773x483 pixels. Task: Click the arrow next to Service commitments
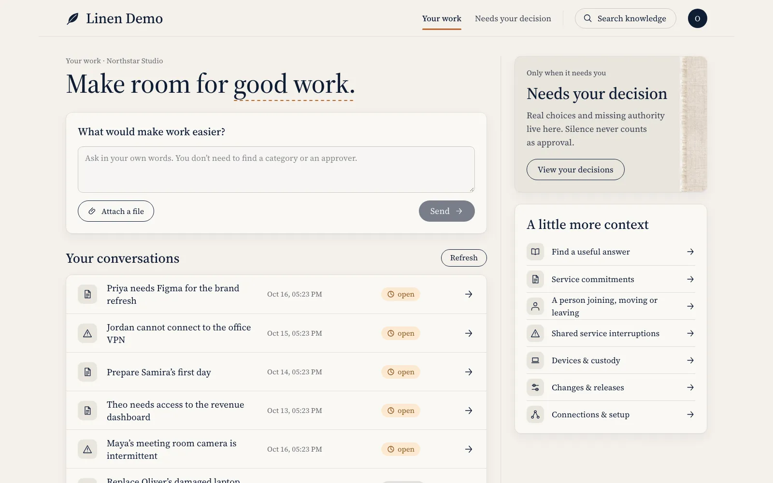pos(690,279)
